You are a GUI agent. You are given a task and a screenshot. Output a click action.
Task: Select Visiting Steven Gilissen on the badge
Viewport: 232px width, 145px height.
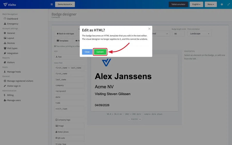coord(113,94)
